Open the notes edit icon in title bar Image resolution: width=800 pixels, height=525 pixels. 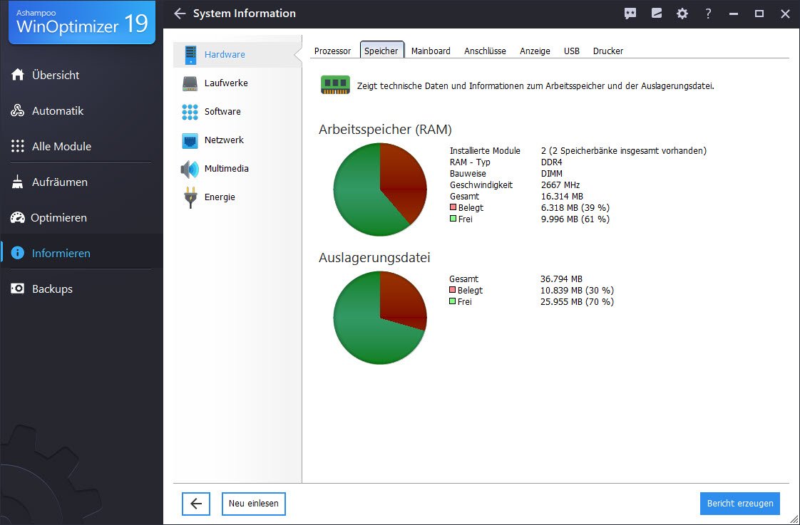click(656, 14)
